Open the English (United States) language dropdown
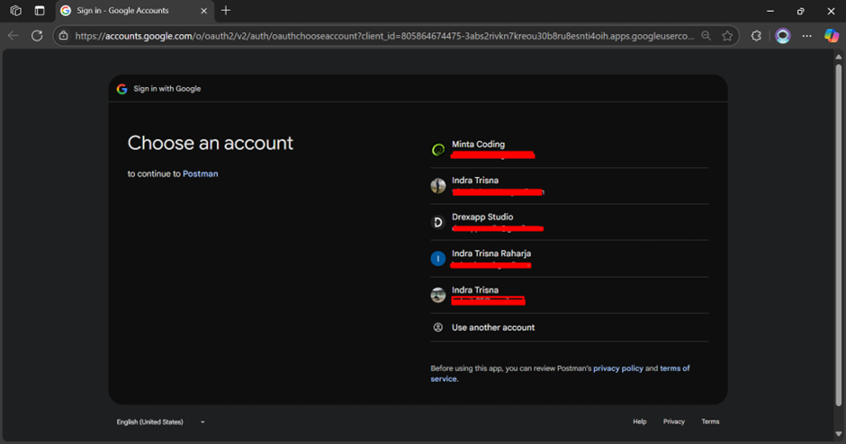The width and height of the screenshot is (846, 444). 160,422
